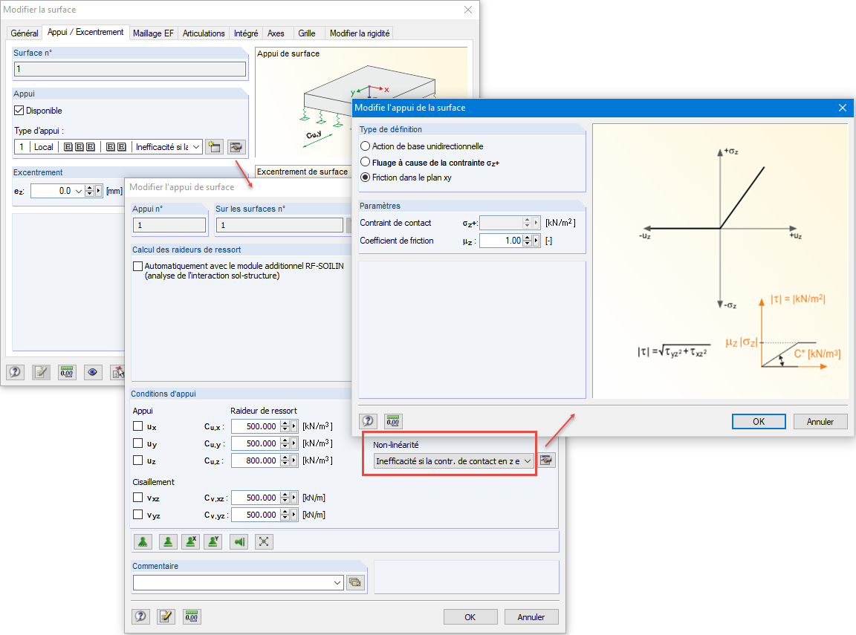Click the comment library icon next to Commentaire
This screenshot has height=635, width=856.
pos(355,582)
